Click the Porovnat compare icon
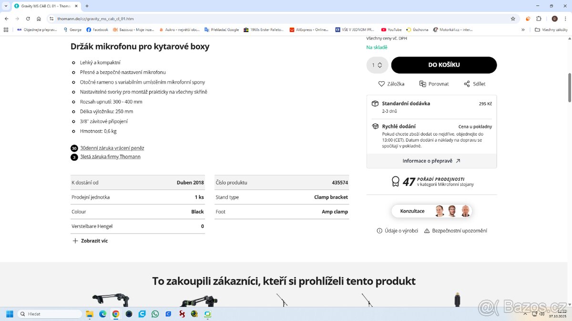Viewport: 572px width, 321px height. (422, 84)
